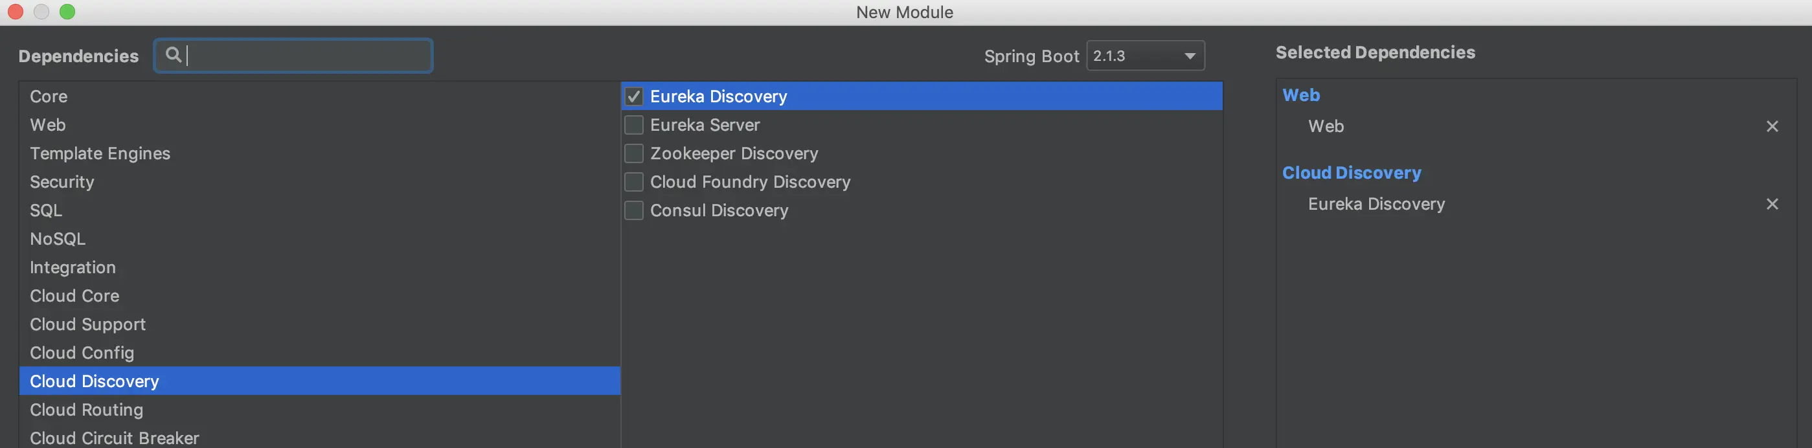The width and height of the screenshot is (1812, 448).
Task: Select the Cloud Core category
Action: (x=319, y=295)
